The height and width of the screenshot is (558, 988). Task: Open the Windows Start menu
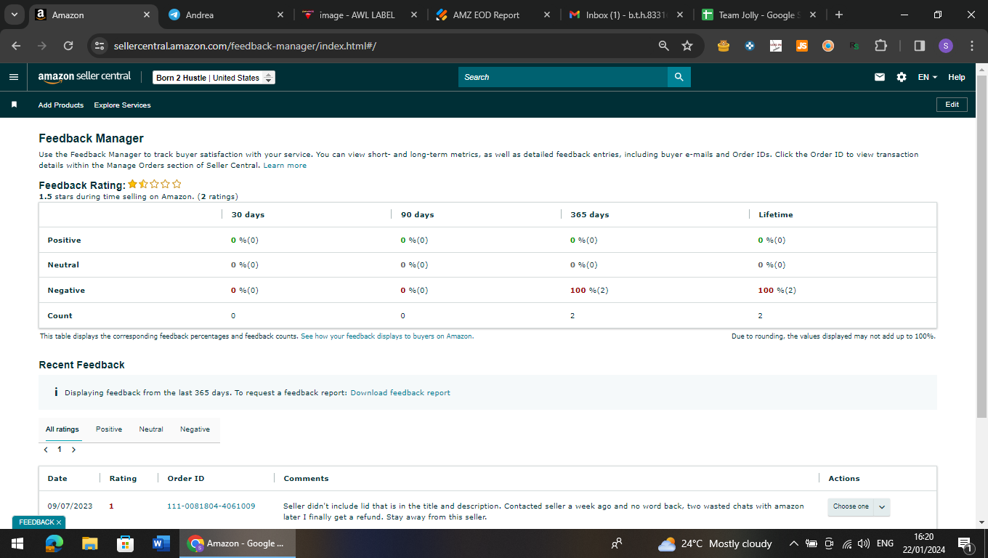click(17, 543)
